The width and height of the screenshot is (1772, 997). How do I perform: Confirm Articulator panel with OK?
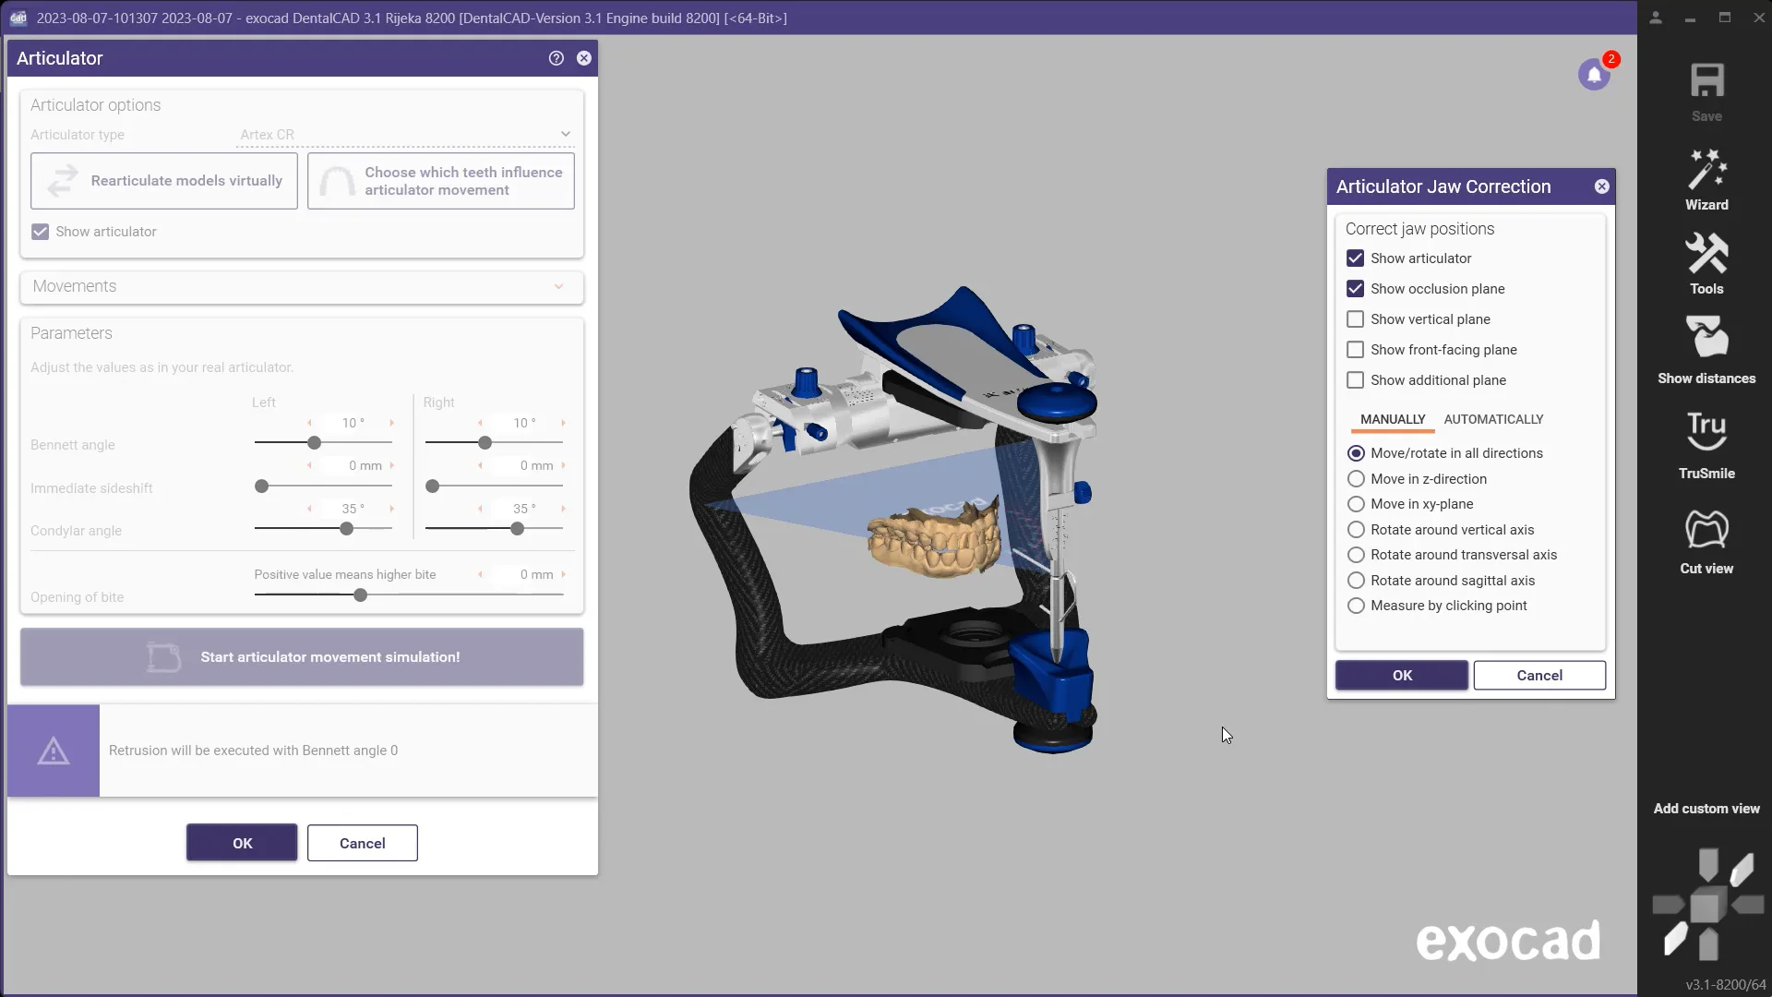click(x=242, y=843)
